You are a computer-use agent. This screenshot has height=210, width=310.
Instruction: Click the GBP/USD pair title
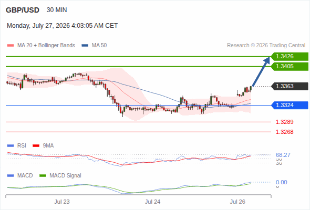click(x=23, y=10)
